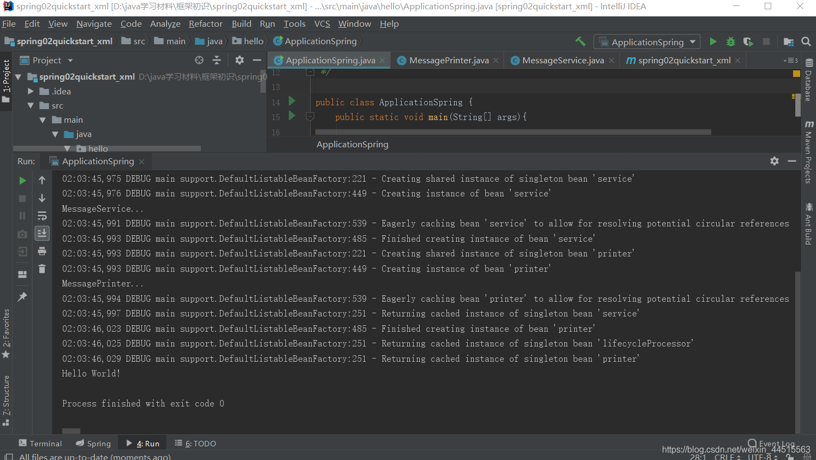Screen dimensions: 816x460
Task: Close the ApplicationSpring.java editor tab
Action: coord(383,61)
